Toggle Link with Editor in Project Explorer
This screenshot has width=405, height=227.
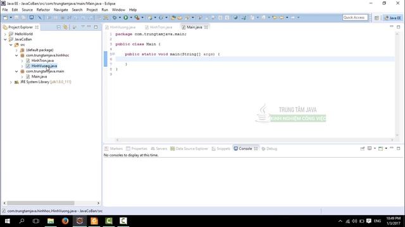click(x=65, y=27)
